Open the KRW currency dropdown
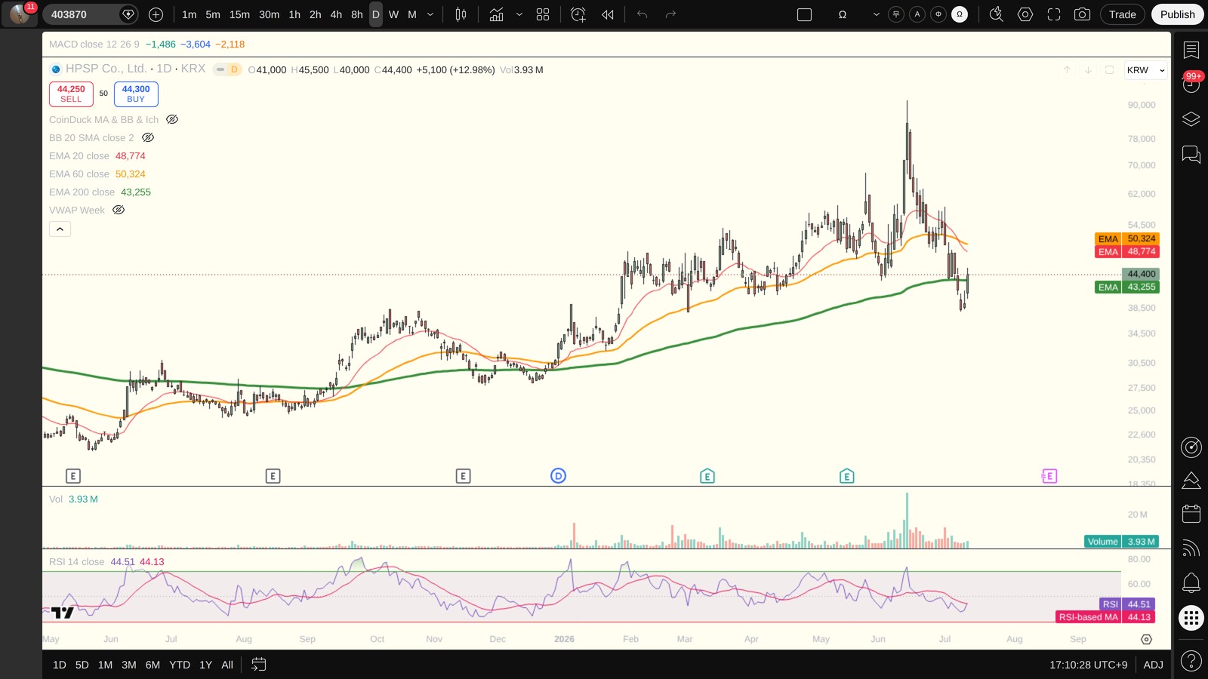 [1145, 70]
